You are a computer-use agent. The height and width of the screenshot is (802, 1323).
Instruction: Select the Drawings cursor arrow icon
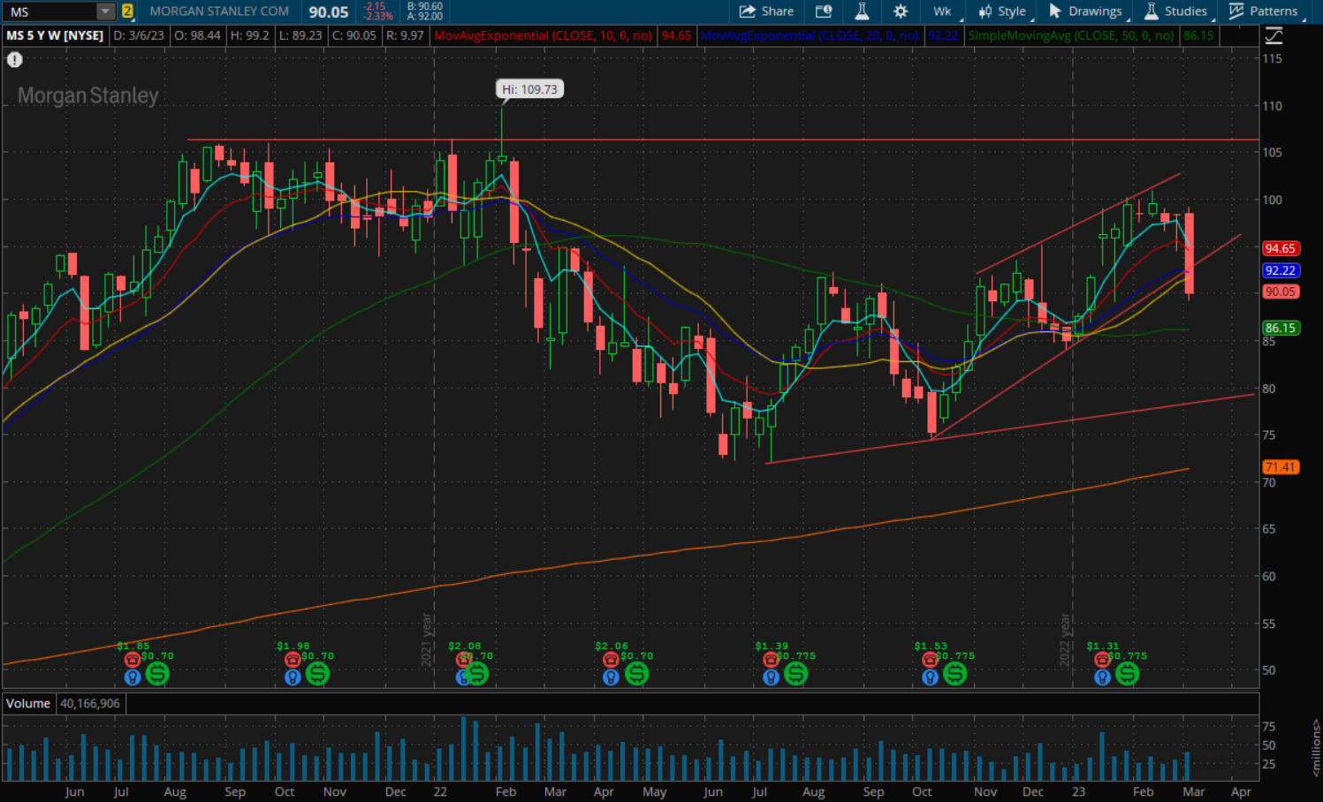1054,11
